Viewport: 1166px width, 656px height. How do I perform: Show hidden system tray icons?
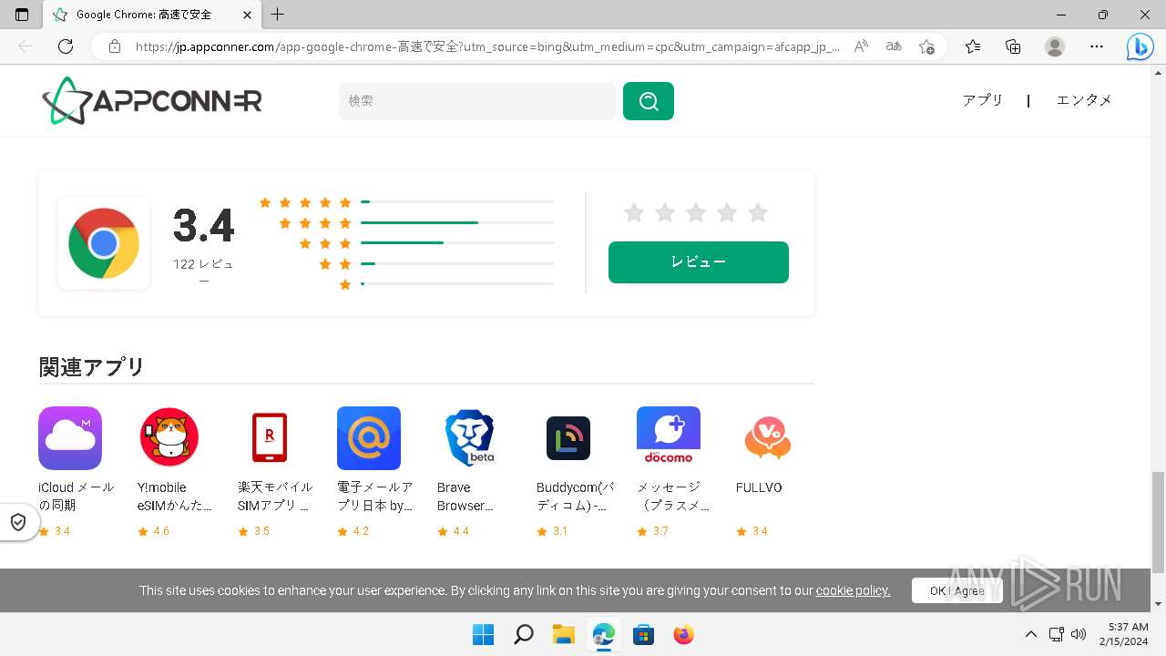click(x=1030, y=634)
